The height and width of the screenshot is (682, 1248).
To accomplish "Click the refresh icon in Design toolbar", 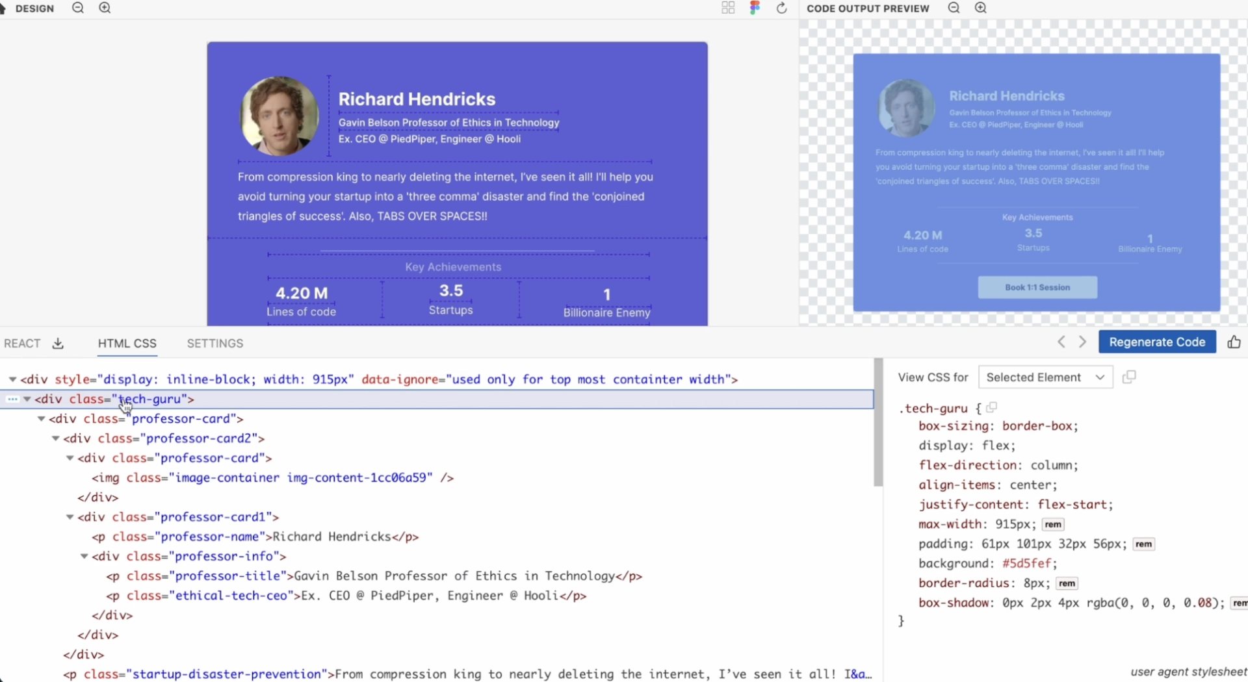I will [782, 8].
